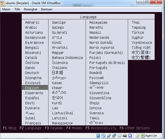The height and width of the screenshot is (139, 165).
Task: Select Magyar in the language list
Action: (58, 53)
